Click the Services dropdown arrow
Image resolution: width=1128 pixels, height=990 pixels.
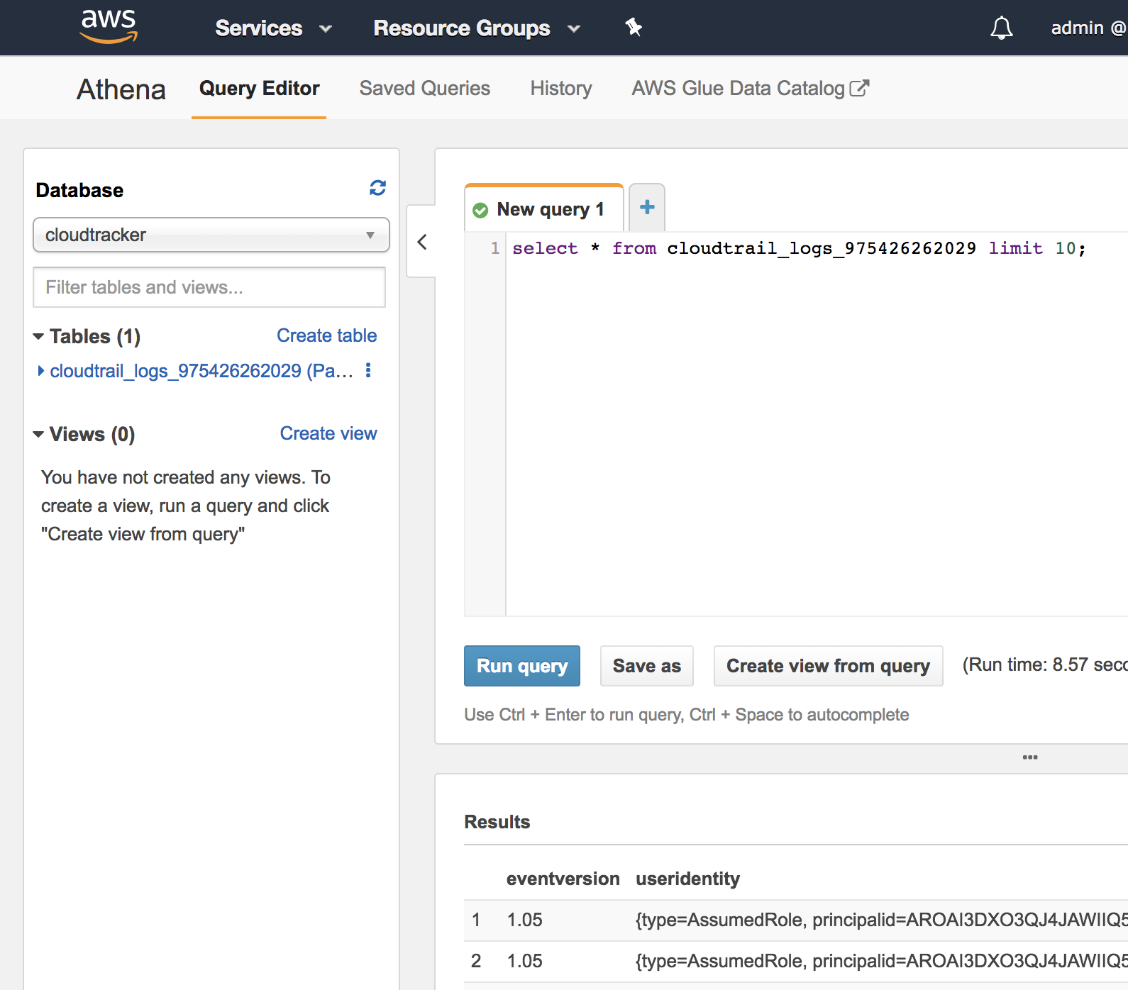(x=326, y=29)
